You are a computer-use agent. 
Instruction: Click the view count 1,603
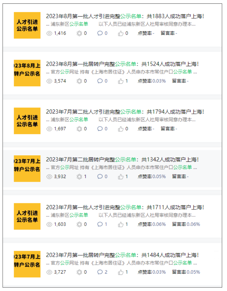click(x=60, y=224)
